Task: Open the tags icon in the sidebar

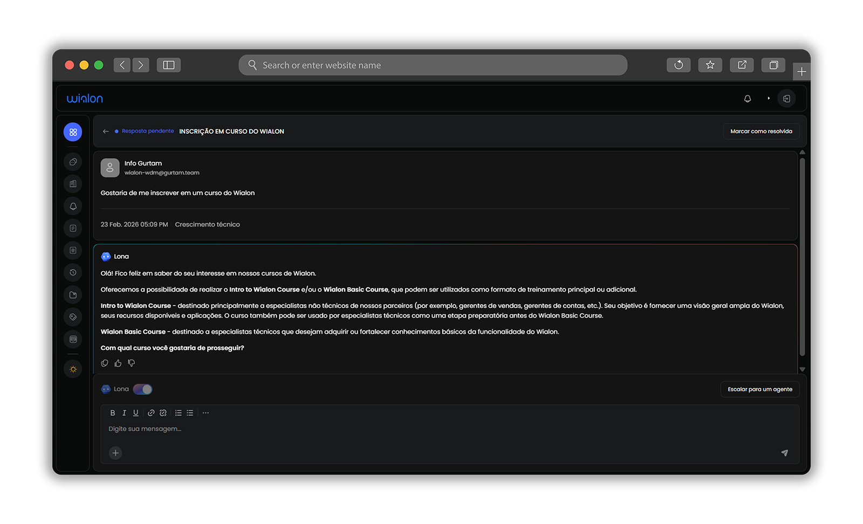Action: point(73,317)
